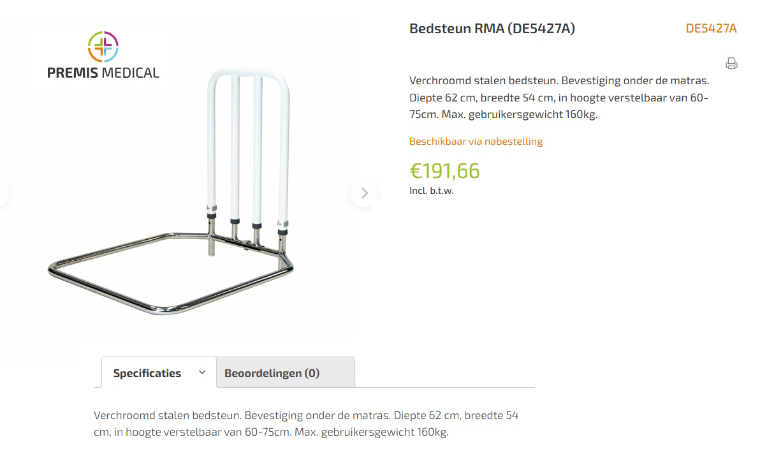Open the Specificaties tab
The width and height of the screenshot is (760, 465).
tap(147, 373)
